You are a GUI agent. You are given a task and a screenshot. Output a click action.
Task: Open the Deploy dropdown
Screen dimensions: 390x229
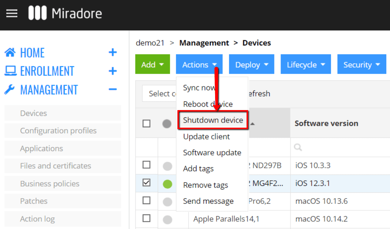pyautogui.click(x=251, y=64)
